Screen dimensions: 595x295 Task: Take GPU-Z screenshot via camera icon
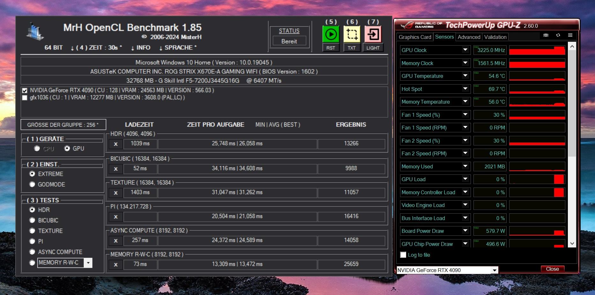[546, 35]
